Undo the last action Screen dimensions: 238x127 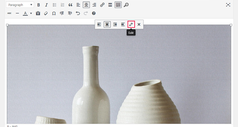tap(78, 13)
